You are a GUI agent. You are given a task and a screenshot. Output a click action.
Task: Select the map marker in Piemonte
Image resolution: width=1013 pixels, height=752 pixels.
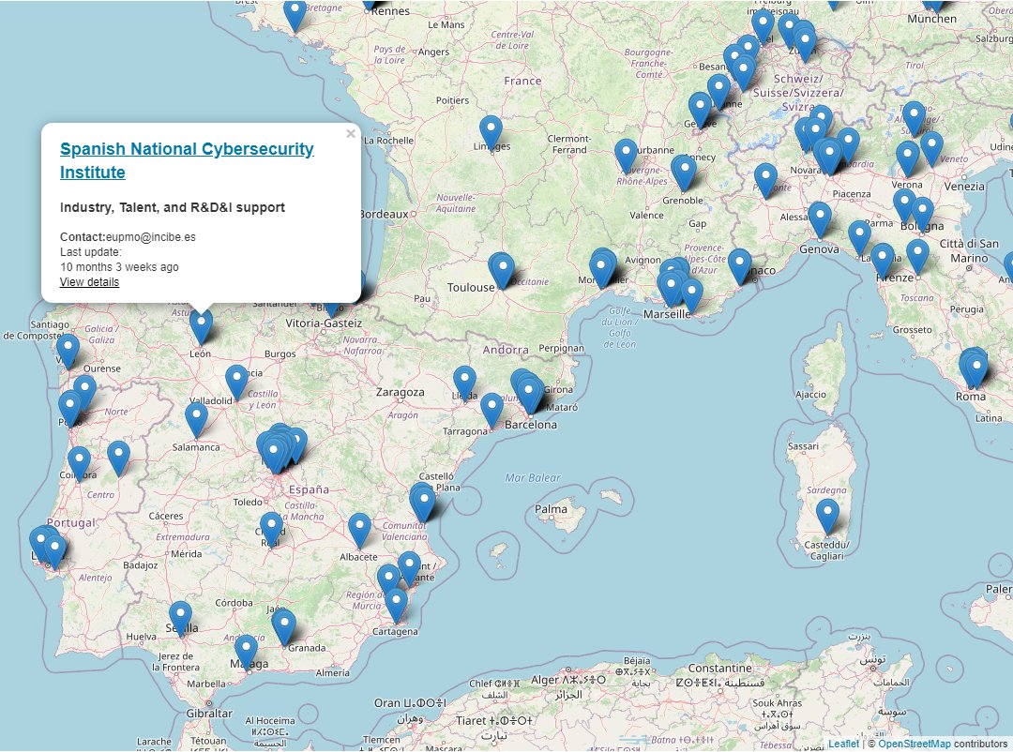(x=765, y=180)
